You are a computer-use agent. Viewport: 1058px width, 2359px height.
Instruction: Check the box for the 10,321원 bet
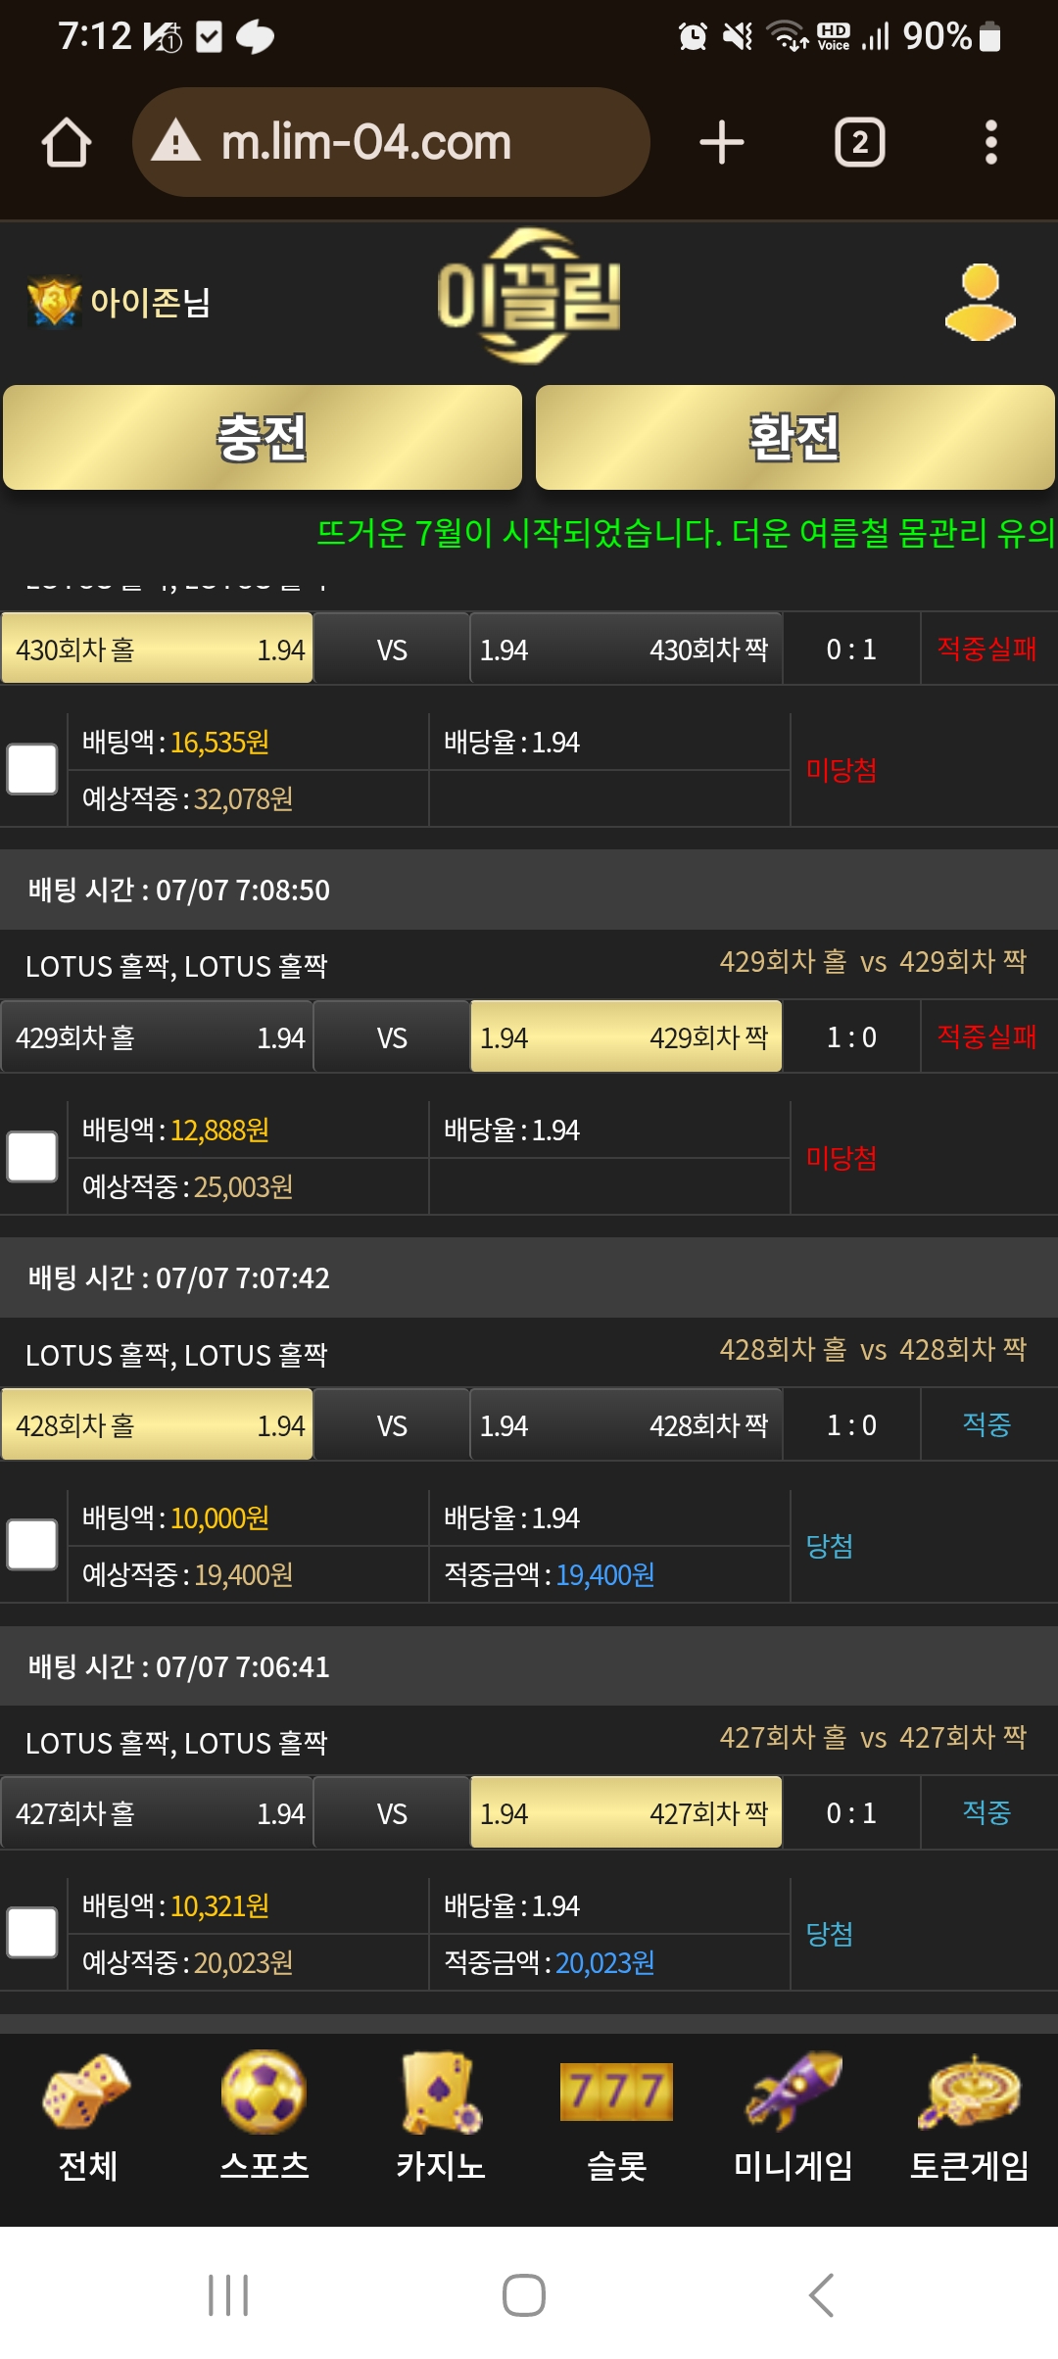[x=32, y=1933]
